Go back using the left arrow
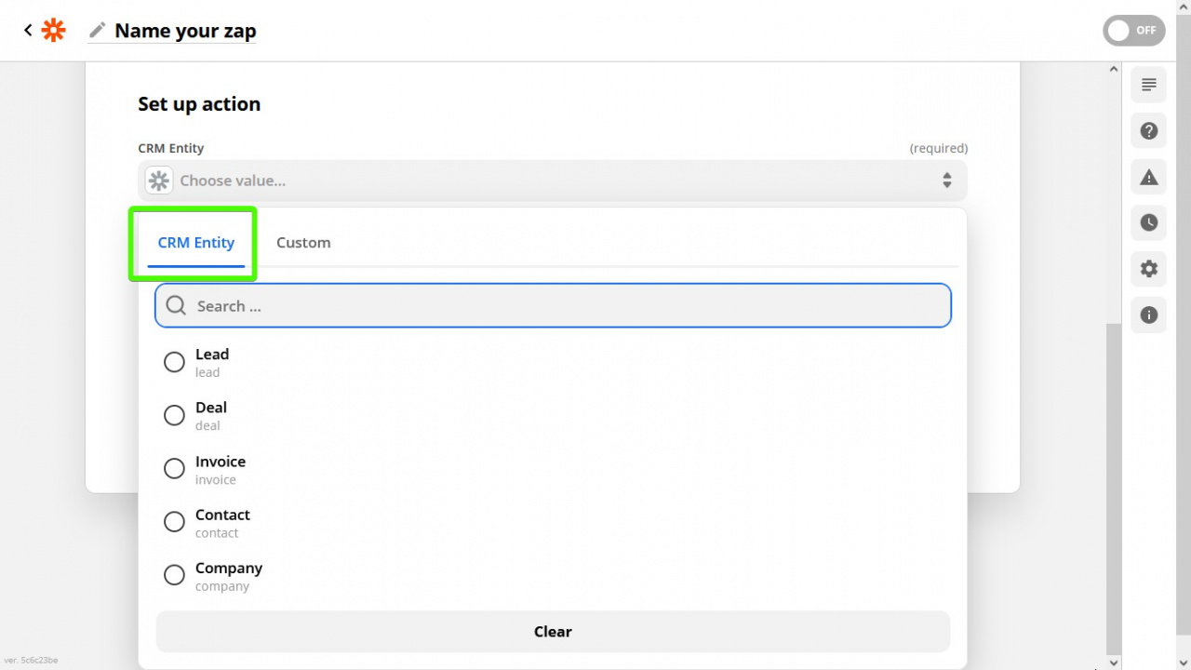The width and height of the screenshot is (1191, 670). [28, 31]
